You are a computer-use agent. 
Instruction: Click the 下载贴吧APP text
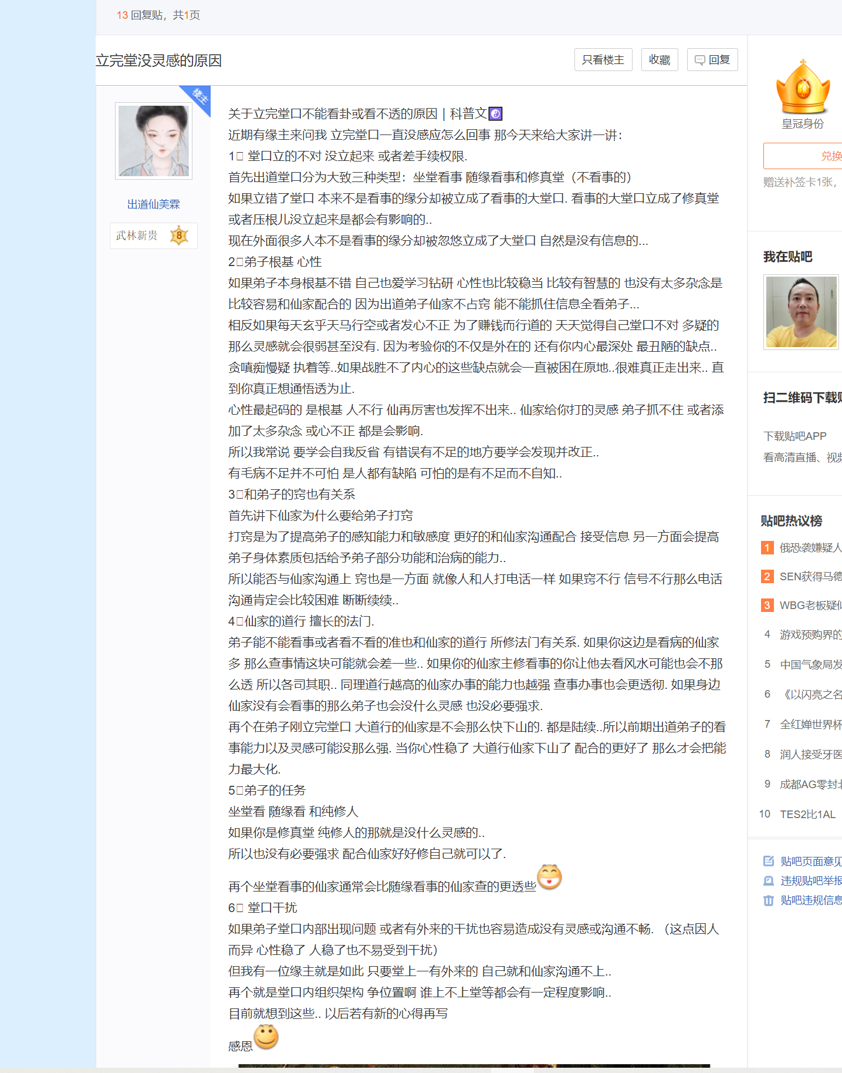pos(794,436)
